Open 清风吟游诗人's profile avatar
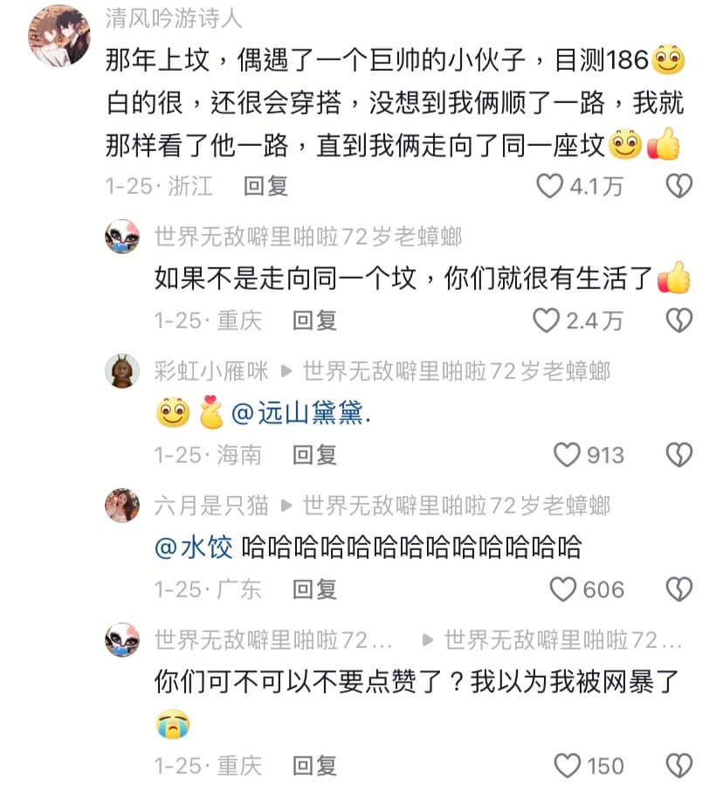The width and height of the screenshot is (723, 785). [x=59, y=36]
